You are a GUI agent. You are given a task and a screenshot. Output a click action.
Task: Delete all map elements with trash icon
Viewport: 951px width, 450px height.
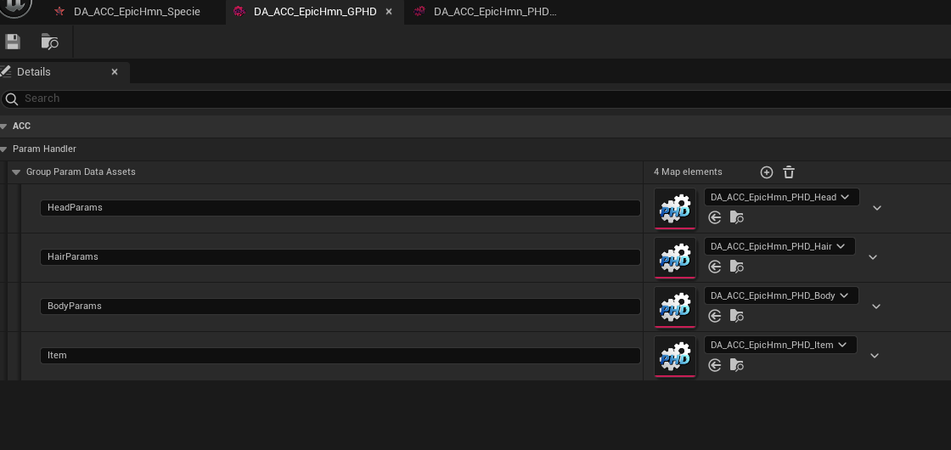tap(789, 172)
